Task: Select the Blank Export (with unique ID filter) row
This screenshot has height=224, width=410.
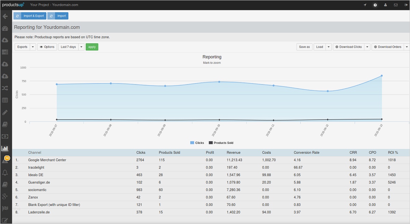Action: click(211, 205)
